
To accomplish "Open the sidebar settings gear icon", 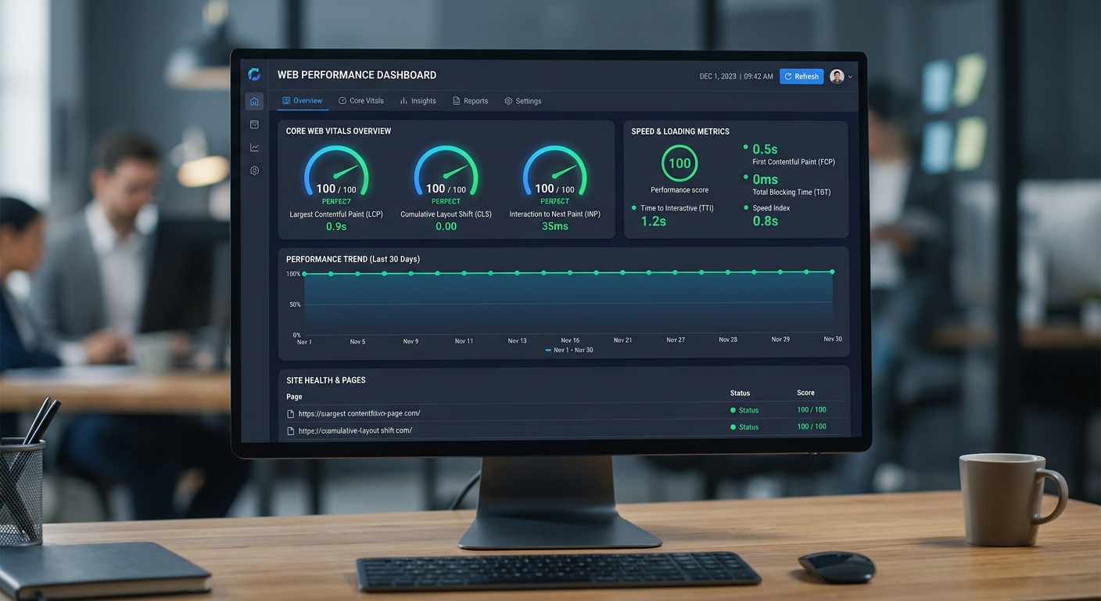I will click(x=254, y=171).
